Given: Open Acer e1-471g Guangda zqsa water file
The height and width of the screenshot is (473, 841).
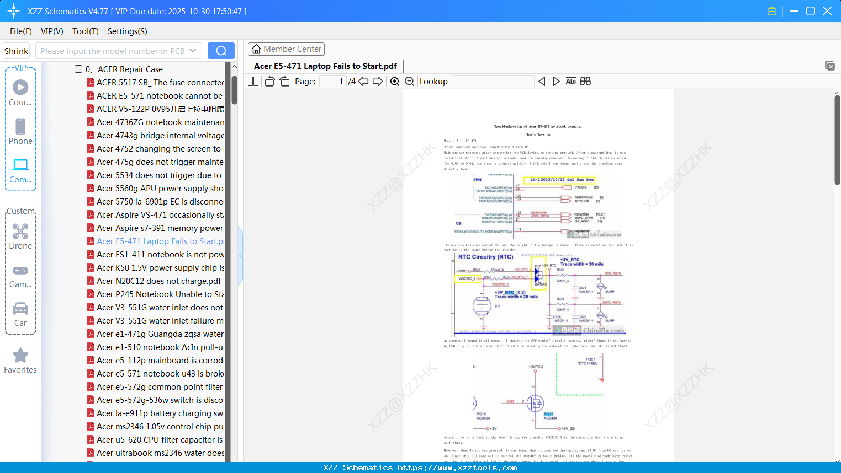Looking at the screenshot, I should point(160,334).
